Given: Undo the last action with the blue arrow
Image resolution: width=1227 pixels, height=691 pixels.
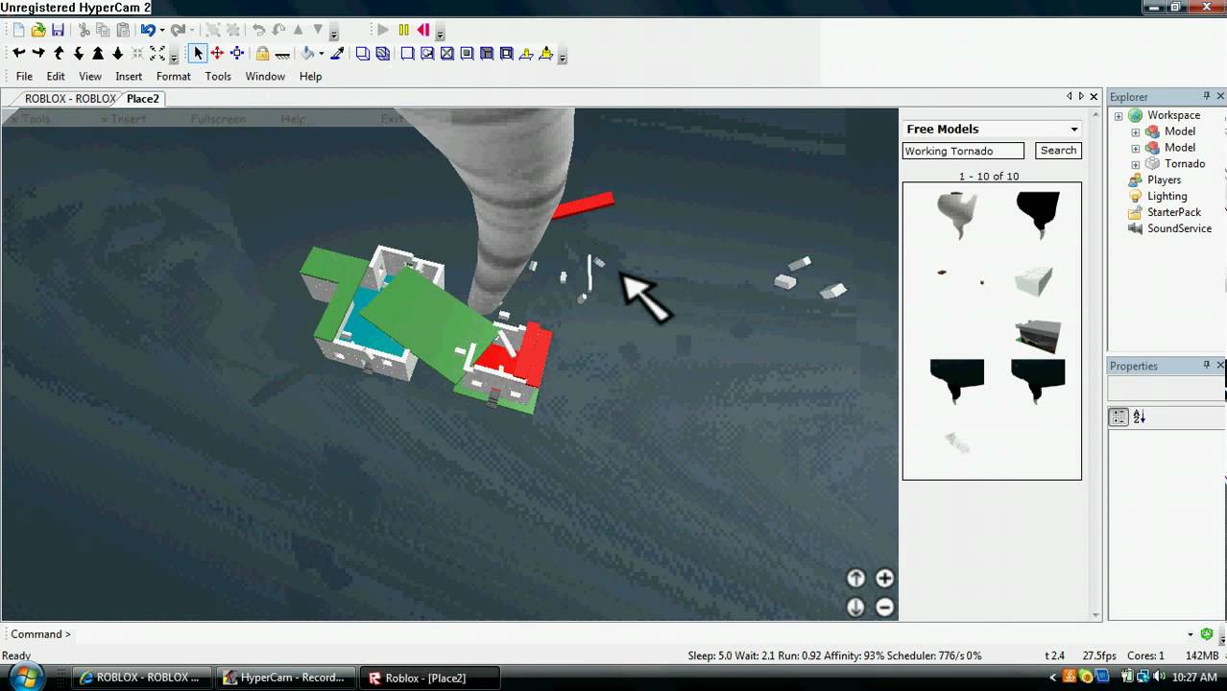Looking at the screenshot, I should pyautogui.click(x=147, y=30).
